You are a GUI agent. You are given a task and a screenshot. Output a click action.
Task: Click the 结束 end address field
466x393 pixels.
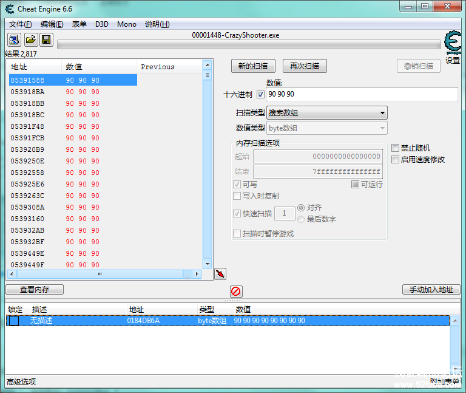(x=318, y=172)
